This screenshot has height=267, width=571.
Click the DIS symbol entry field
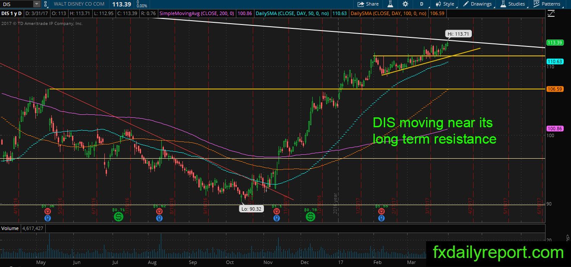[x=17, y=4]
